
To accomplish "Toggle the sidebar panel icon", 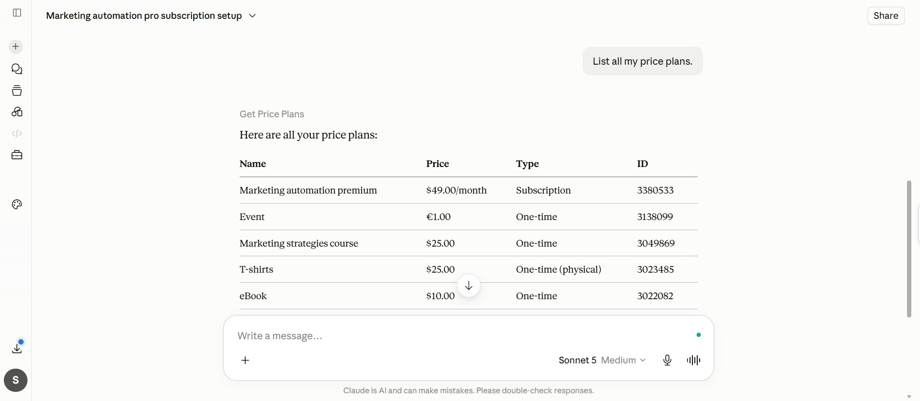I will pyautogui.click(x=17, y=13).
